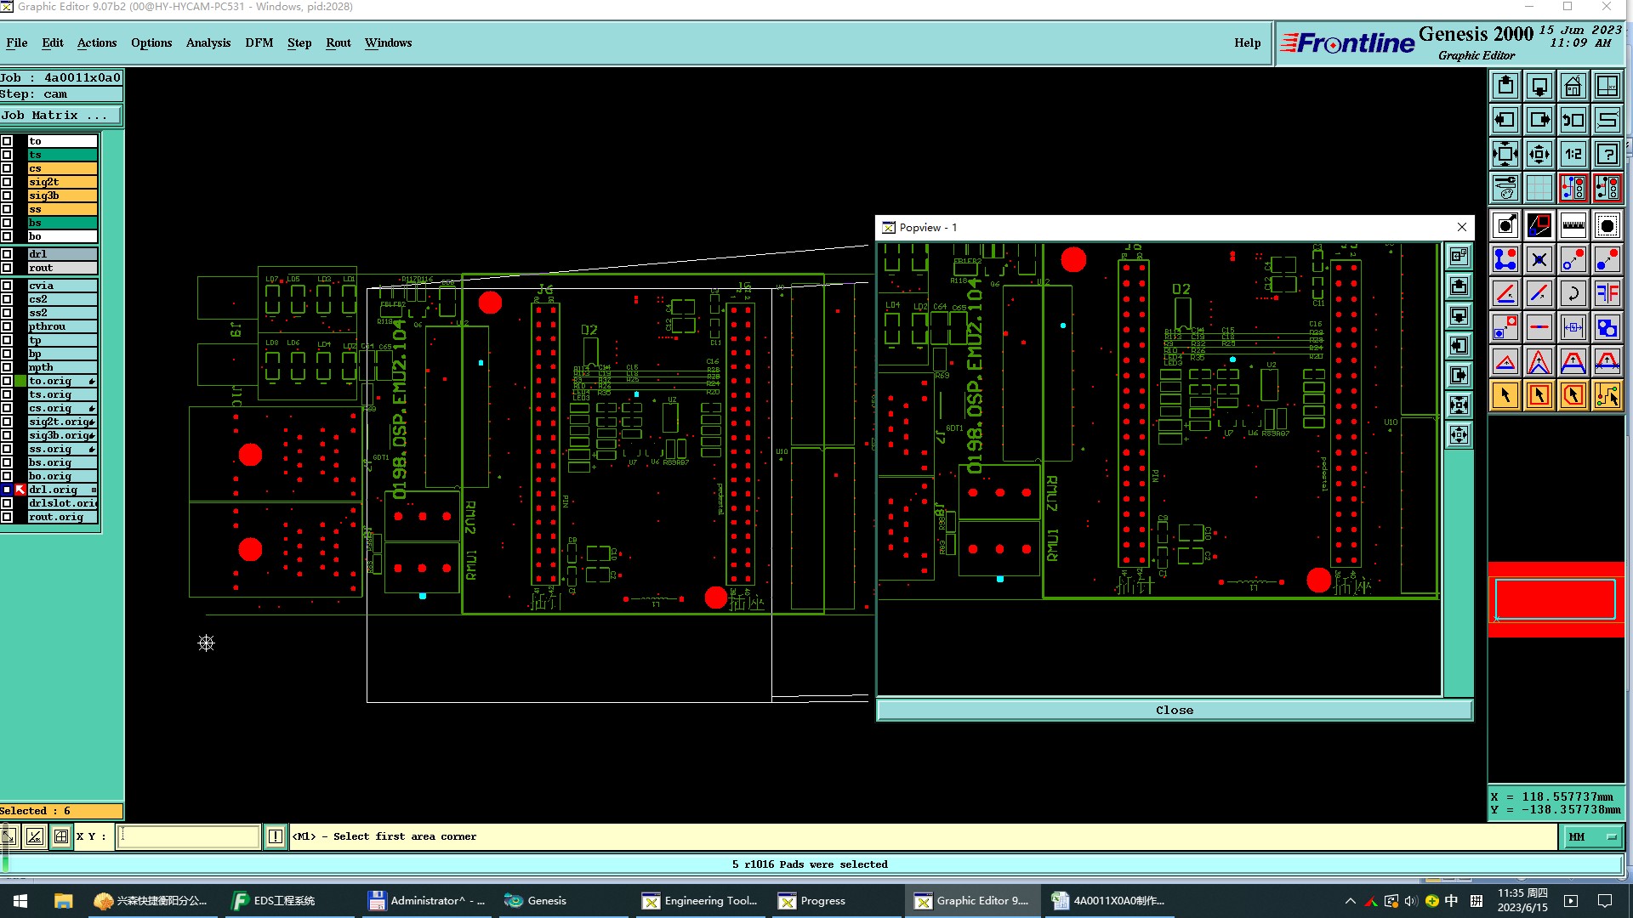Choose the net selection arrow tool
1633x918 pixels.
click(x=1607, y=395)
